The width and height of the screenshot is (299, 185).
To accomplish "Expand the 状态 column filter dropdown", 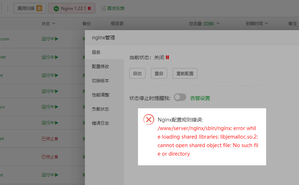I will tap(54, 24).
